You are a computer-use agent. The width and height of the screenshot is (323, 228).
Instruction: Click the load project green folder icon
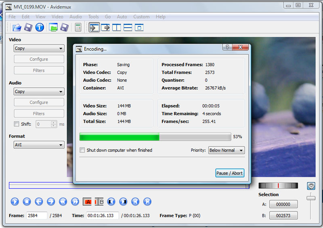[53, 27]
